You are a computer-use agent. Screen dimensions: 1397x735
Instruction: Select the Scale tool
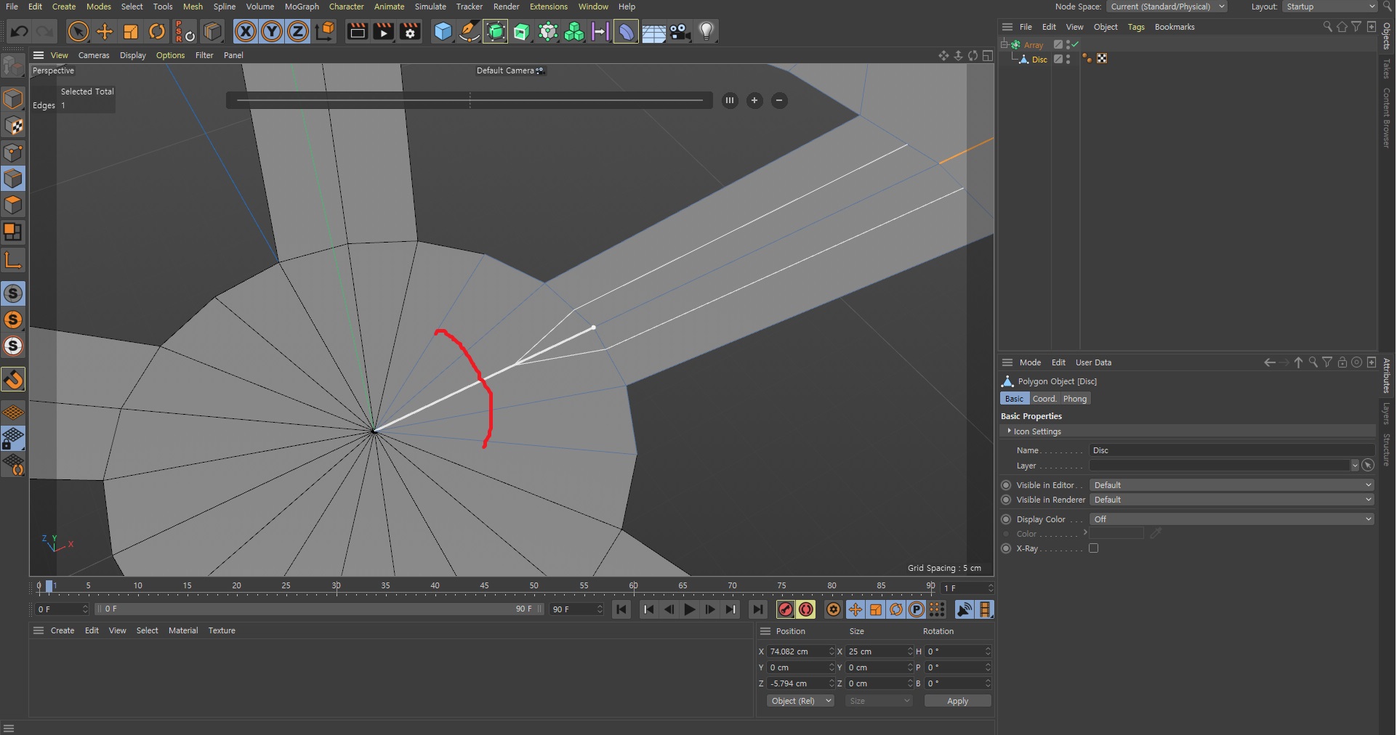(131, 31)
